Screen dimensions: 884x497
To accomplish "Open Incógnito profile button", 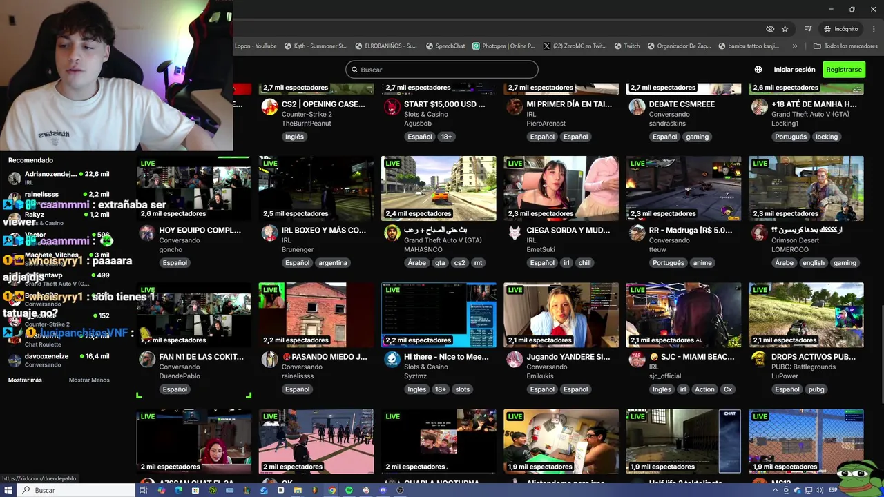I will pos(840,29).
